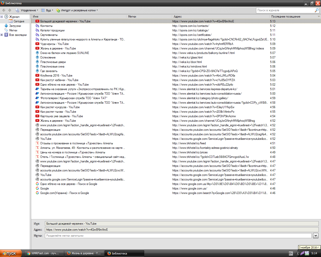Click the Opora favicon next to 'Контакты'
This screenshot has height=257, width=321.
[x=37, y=26]
